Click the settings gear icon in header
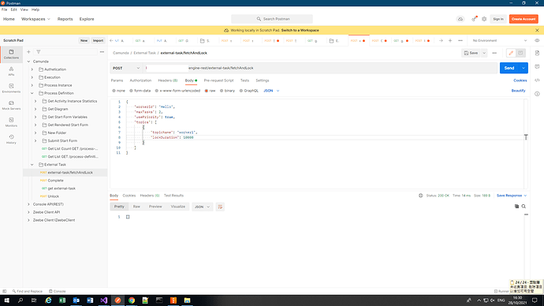Image resolution: width=544 pixels, height=306 pixels. (x=484, y=19)
